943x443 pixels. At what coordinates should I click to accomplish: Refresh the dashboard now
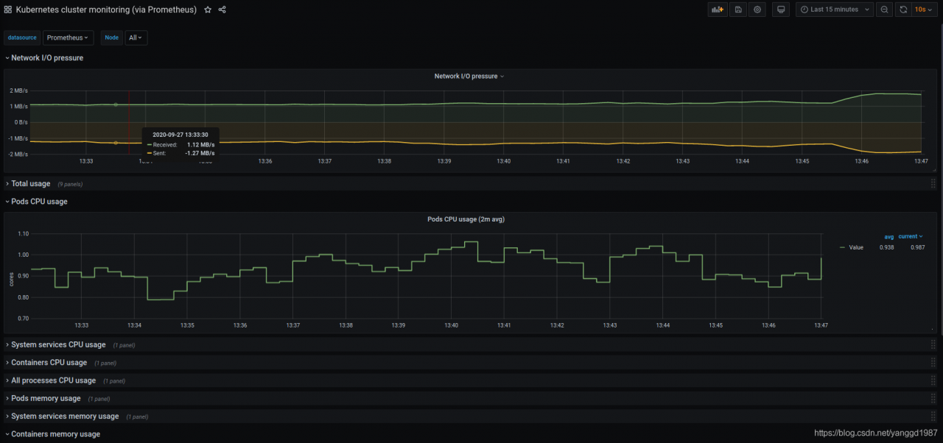(x=903, y=10)
